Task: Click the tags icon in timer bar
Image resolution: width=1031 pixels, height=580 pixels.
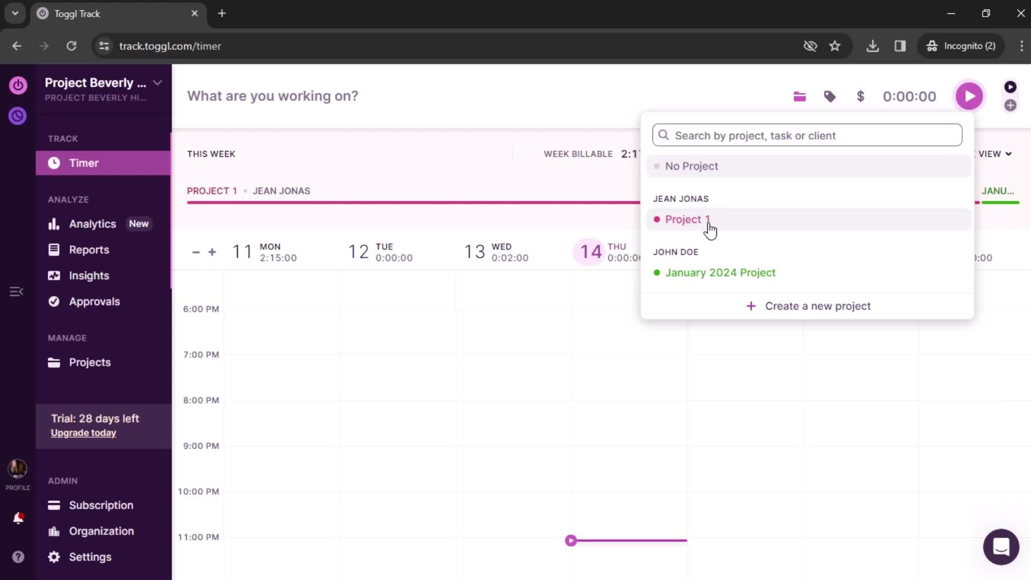Action: [830, 96]
